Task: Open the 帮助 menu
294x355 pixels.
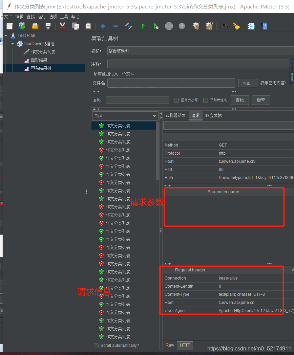Action: point(75,17)
